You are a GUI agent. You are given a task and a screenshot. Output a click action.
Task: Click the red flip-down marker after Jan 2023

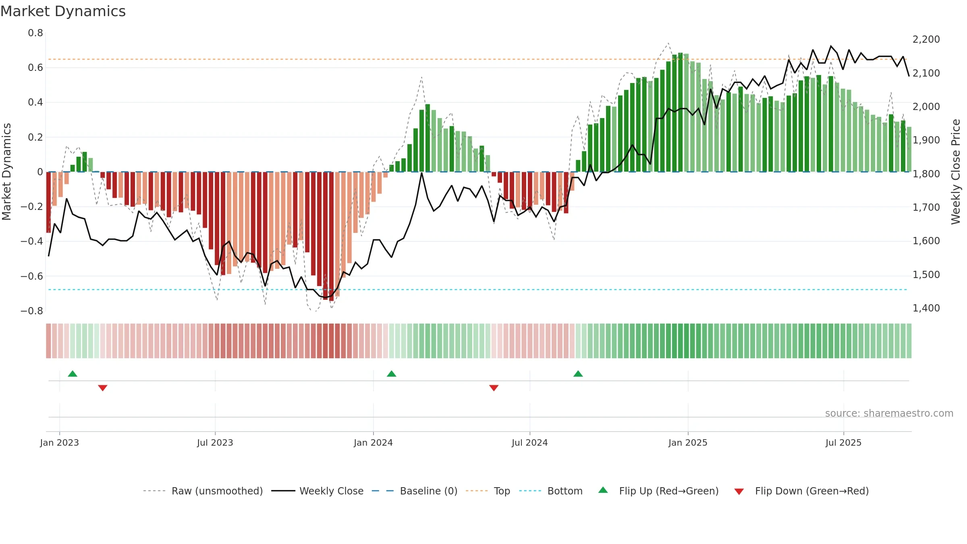coord(103,388)
